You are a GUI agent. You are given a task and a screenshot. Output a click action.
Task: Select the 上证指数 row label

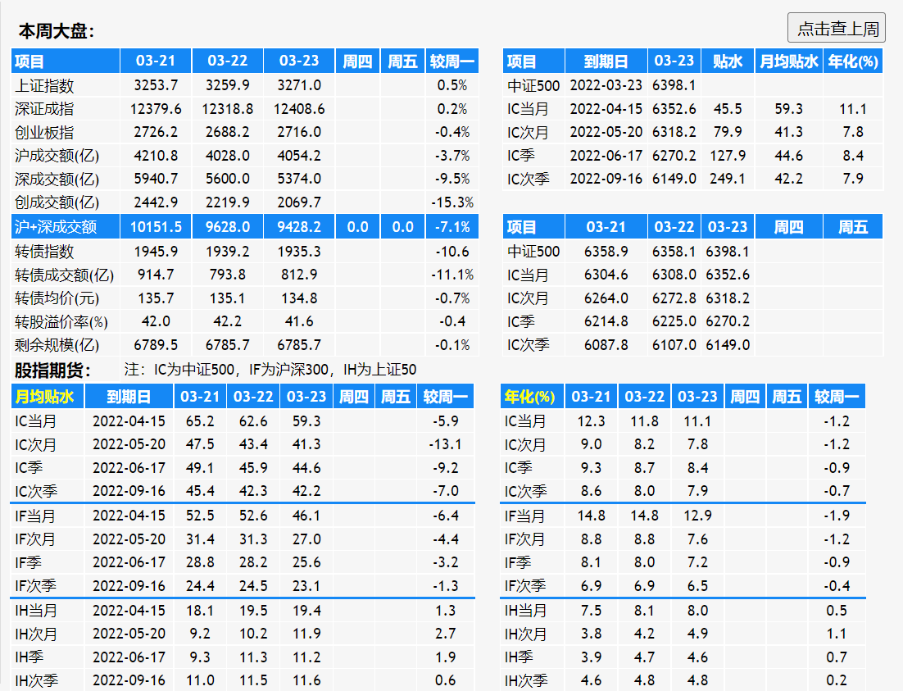click(44, 86)
